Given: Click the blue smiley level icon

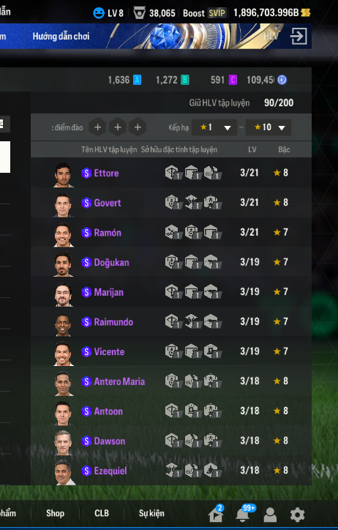Looking at the screenshot, I should point(99,13).
